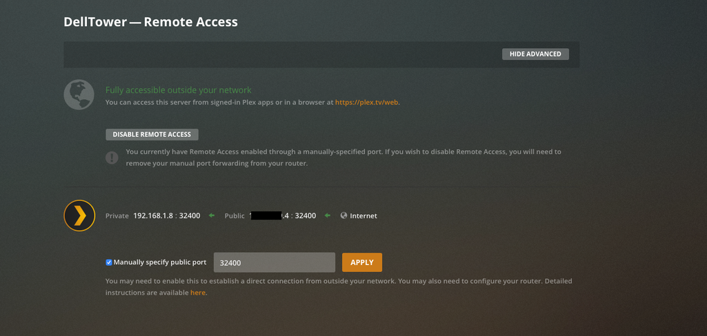The image size is (707, 336).
Task: Click the exclamation warning icon
Action: coord(112,158)
